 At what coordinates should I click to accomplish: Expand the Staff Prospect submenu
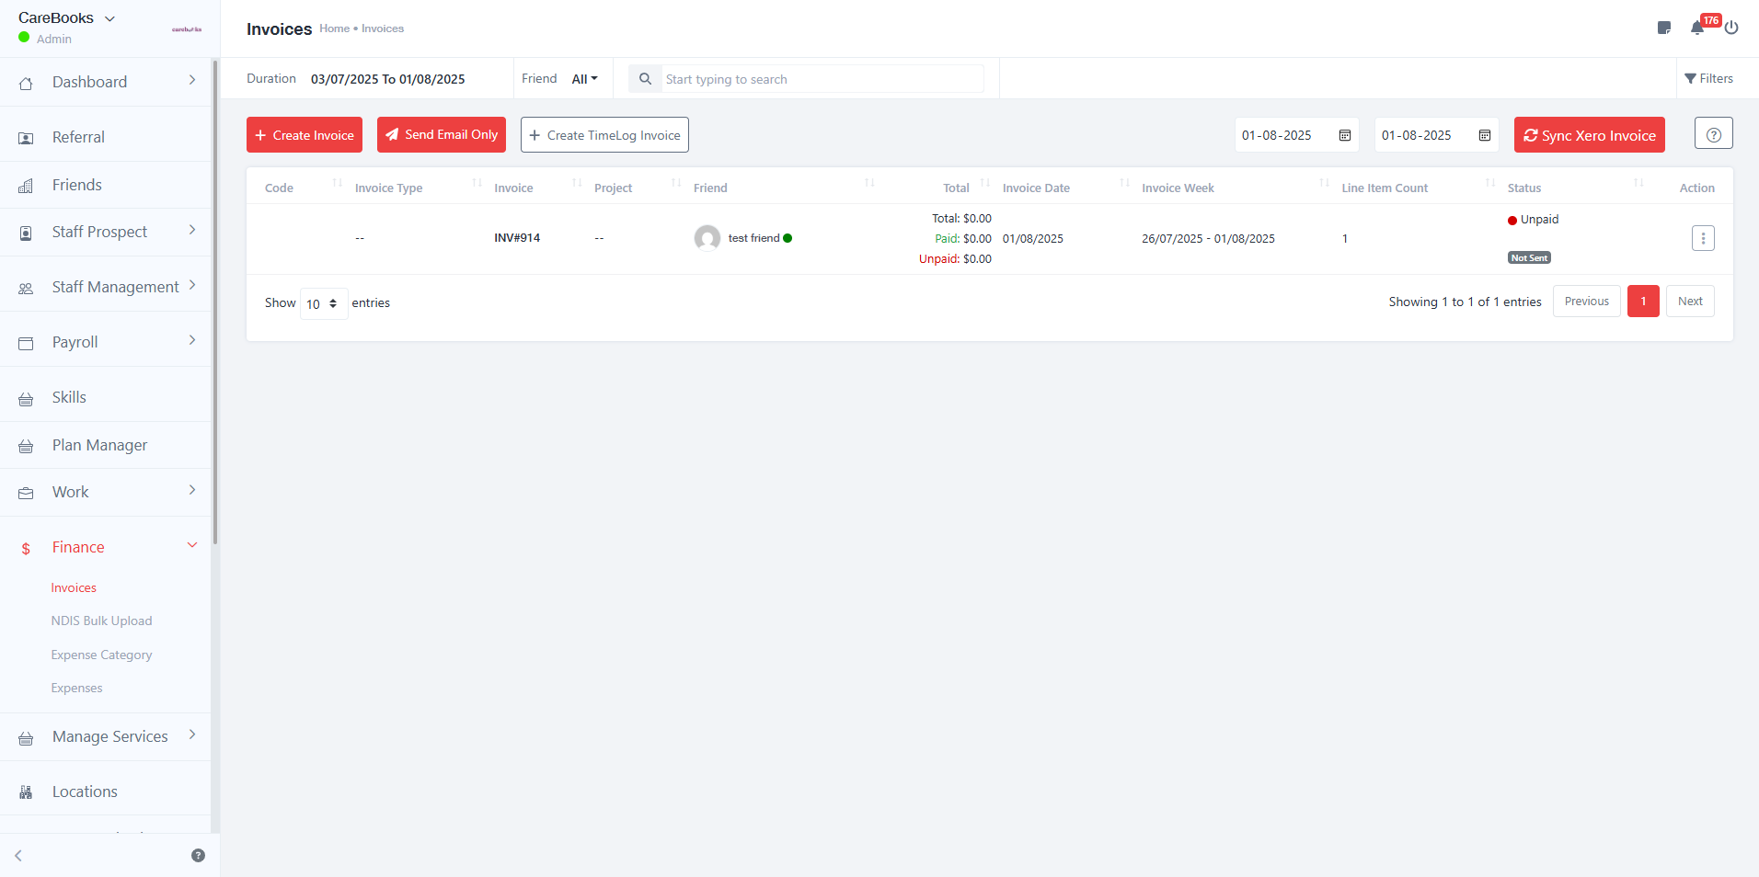[x=192, y=230]
